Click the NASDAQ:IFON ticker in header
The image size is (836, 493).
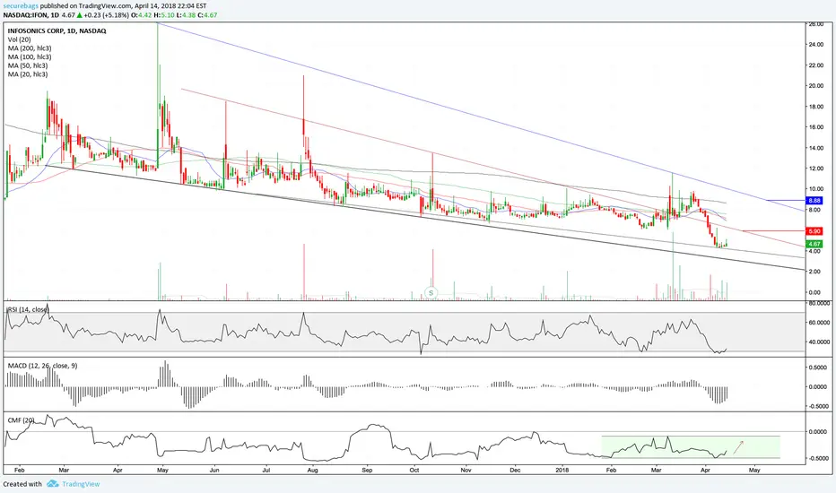[24, 15]
